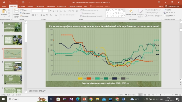Click the Save icon in title bar
The width and height of the screenshot is (182, 102).
point(4,2)
